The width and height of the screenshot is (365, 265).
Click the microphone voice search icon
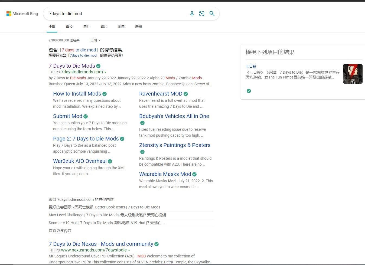[x=192, y=14]
